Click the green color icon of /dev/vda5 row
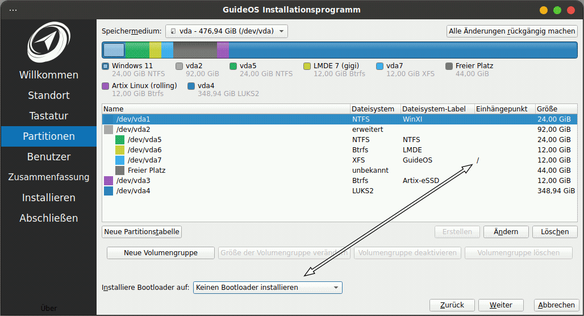Image resolution: width=584 pixels, height=316 pixels. (119, 140)
